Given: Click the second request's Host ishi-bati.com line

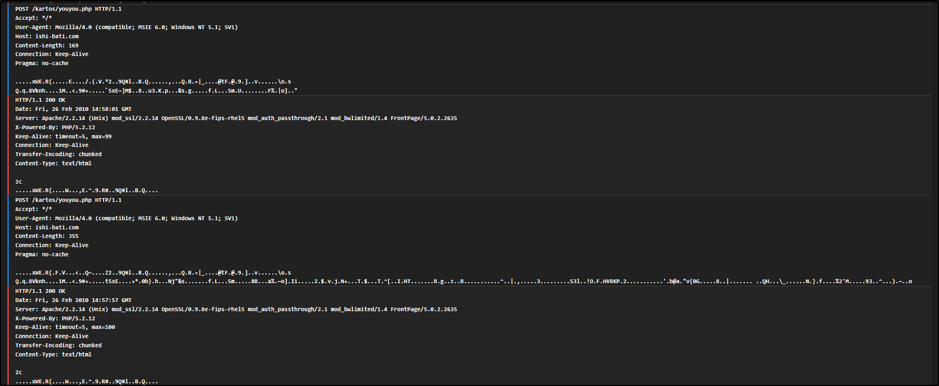Looking at the screenshot, I should (x=46, y=228).
